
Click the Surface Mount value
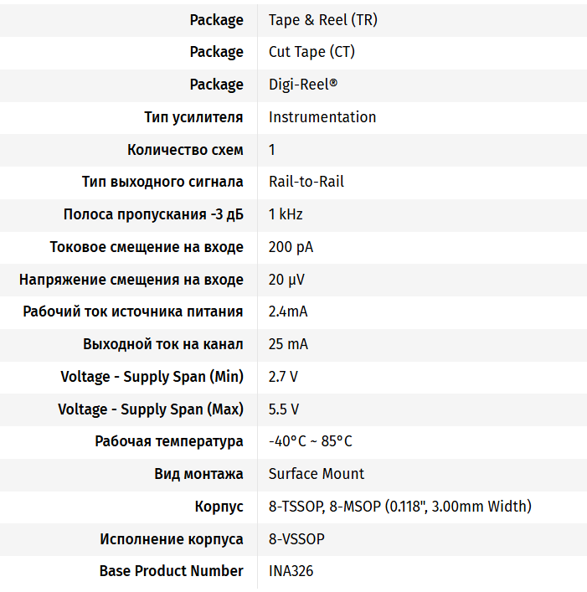point(317,474)
